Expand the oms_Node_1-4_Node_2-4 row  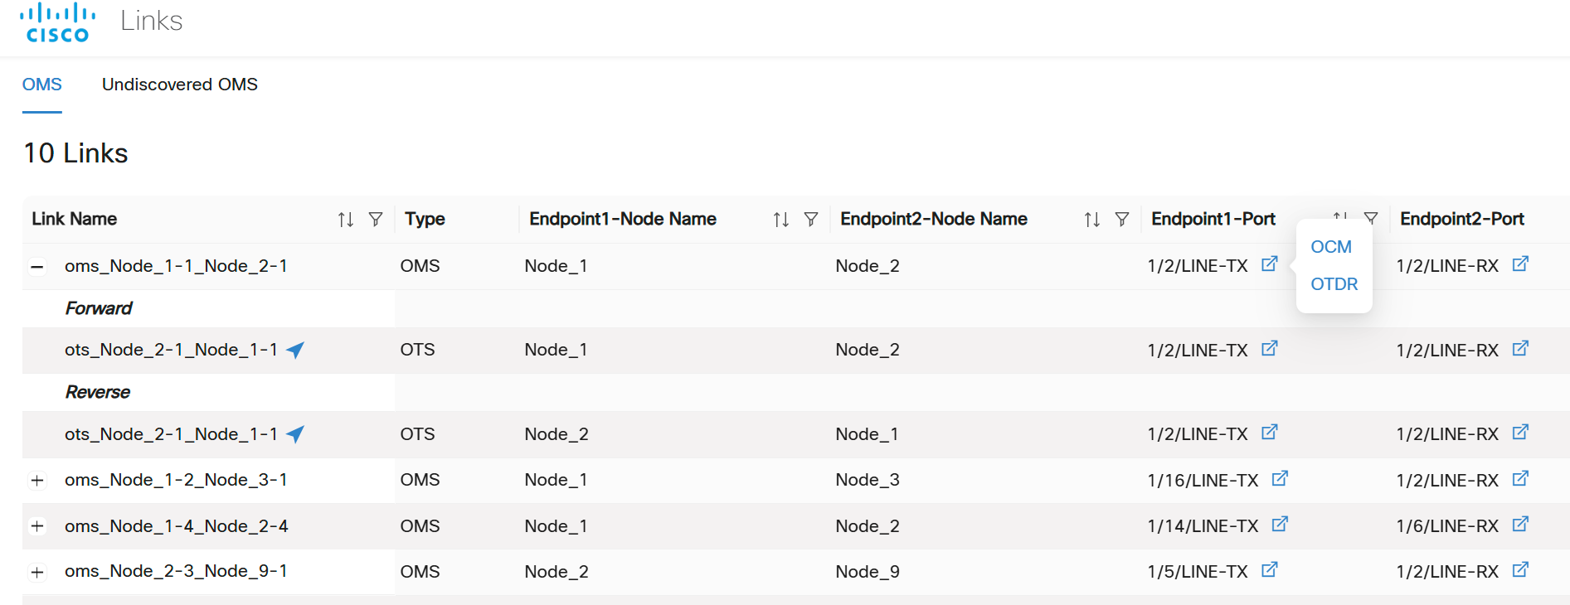[37, 526]
